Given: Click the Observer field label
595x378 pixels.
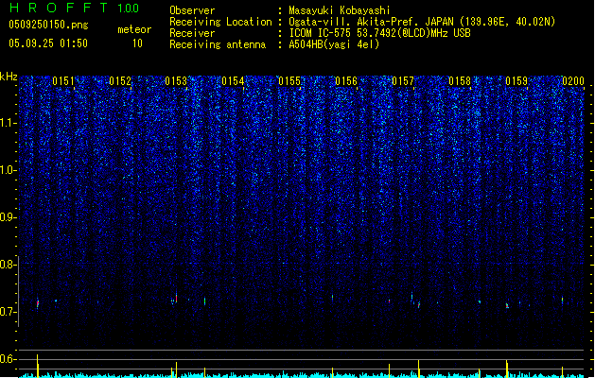Looking at the screenshot, I should 192,10.
